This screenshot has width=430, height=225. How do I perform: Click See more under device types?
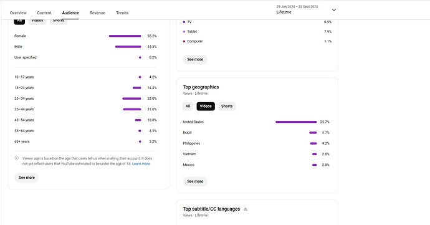195,60
